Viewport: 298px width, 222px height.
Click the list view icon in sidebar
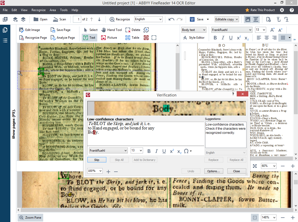pos(5,40)
